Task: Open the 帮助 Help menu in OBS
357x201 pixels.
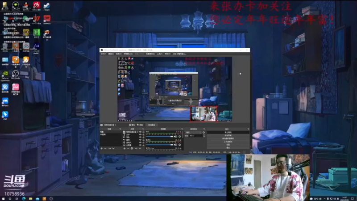Action: point(167,54)
